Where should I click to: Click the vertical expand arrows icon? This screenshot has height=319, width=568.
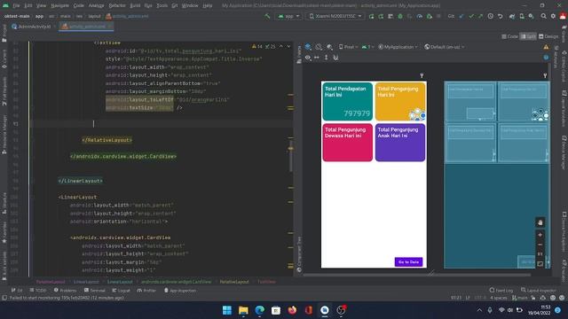click(x=326, y=58)
